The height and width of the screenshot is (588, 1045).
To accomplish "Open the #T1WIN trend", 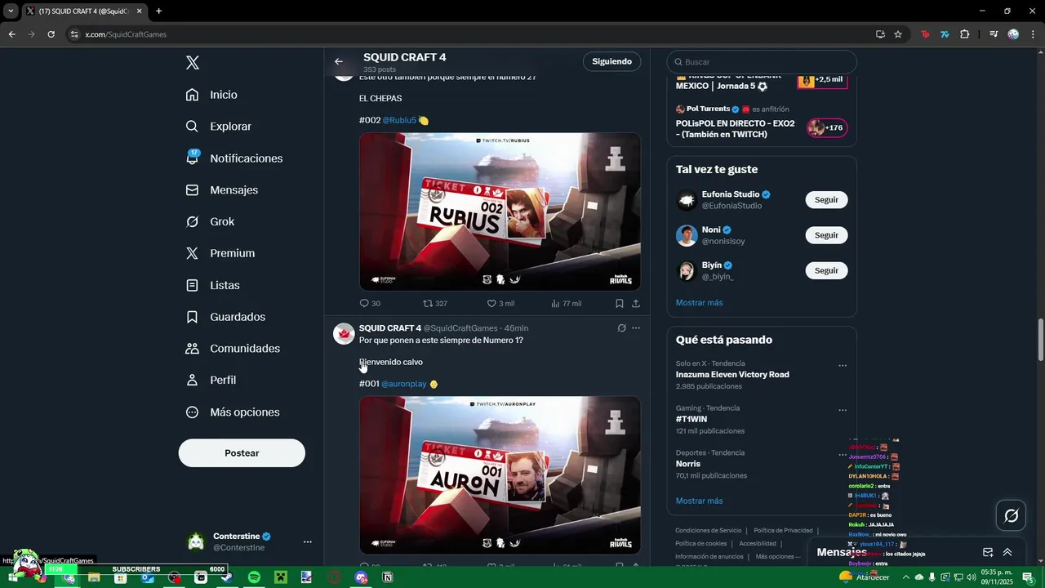I will point(691,419).
